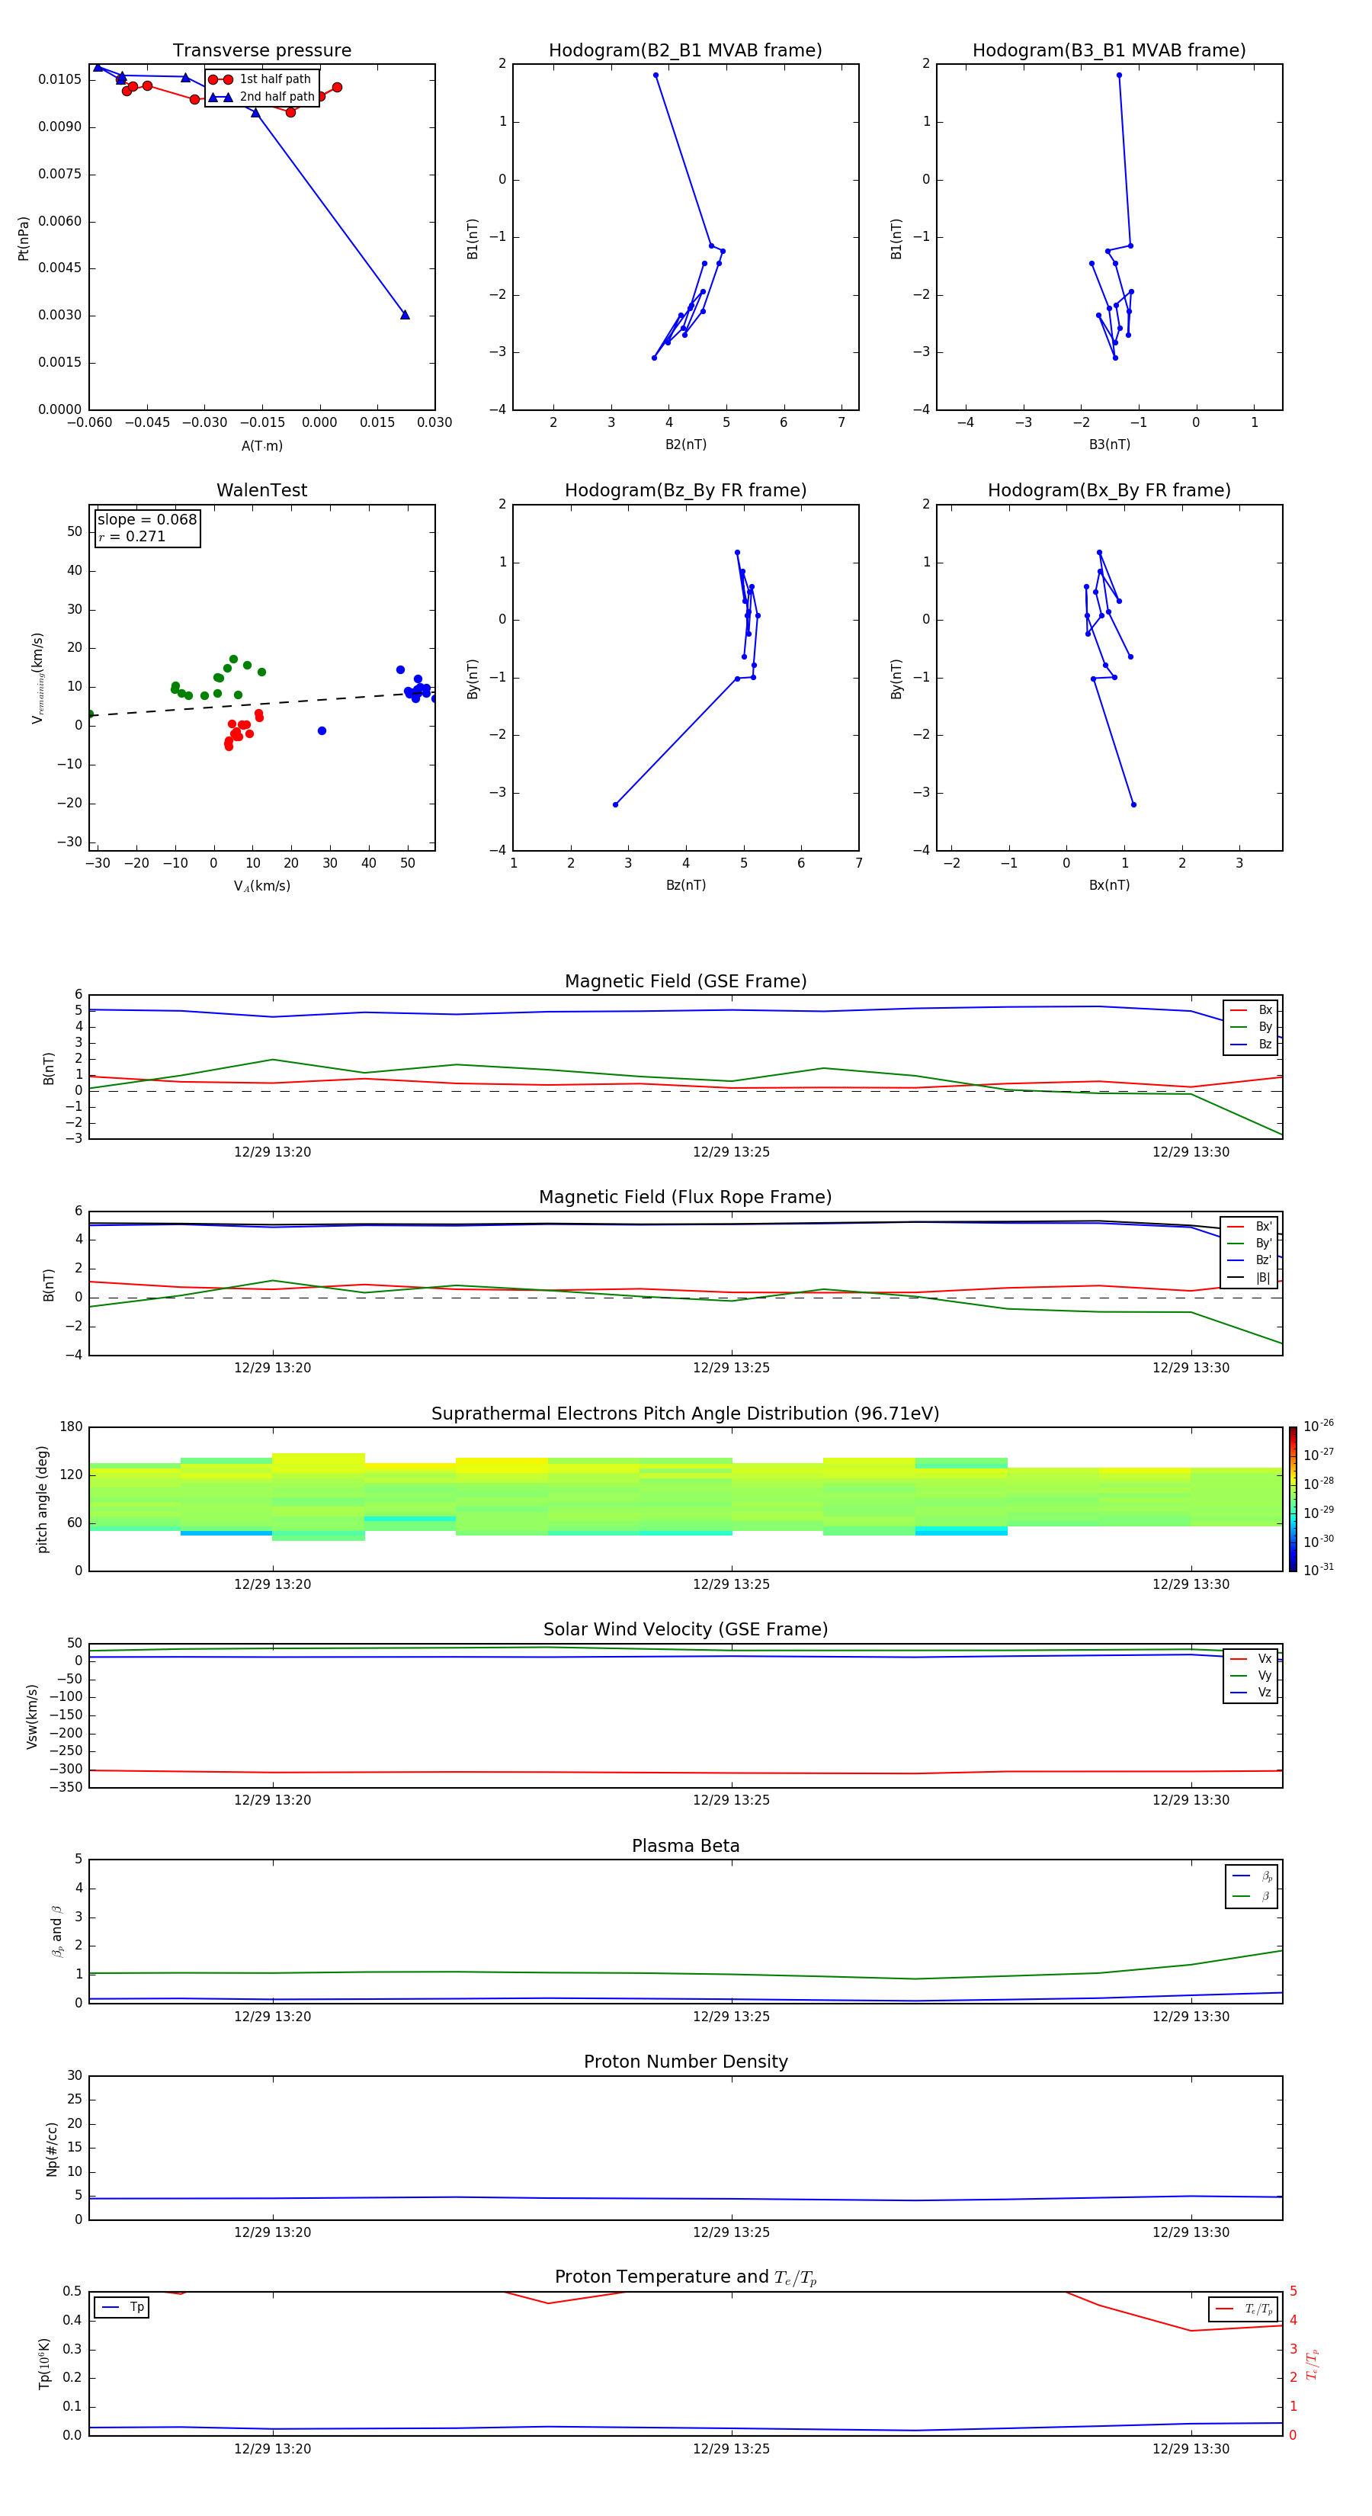Click '12/29 13:20' tick under GSE magnetic field
The image size is (1372, 2516).
[x=272, y=1153]
